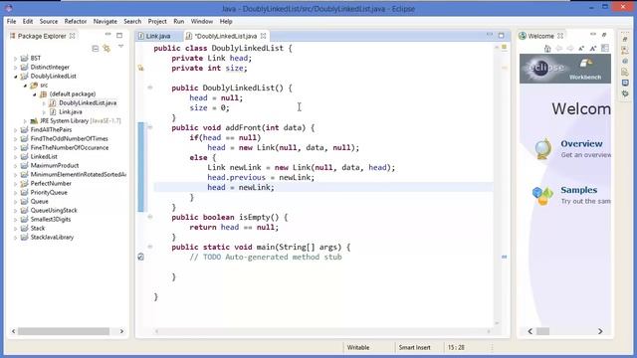Image resolution: width=637 pixels, height=358 pixels.
Task: Click the Writable status field
Action: 358,347
